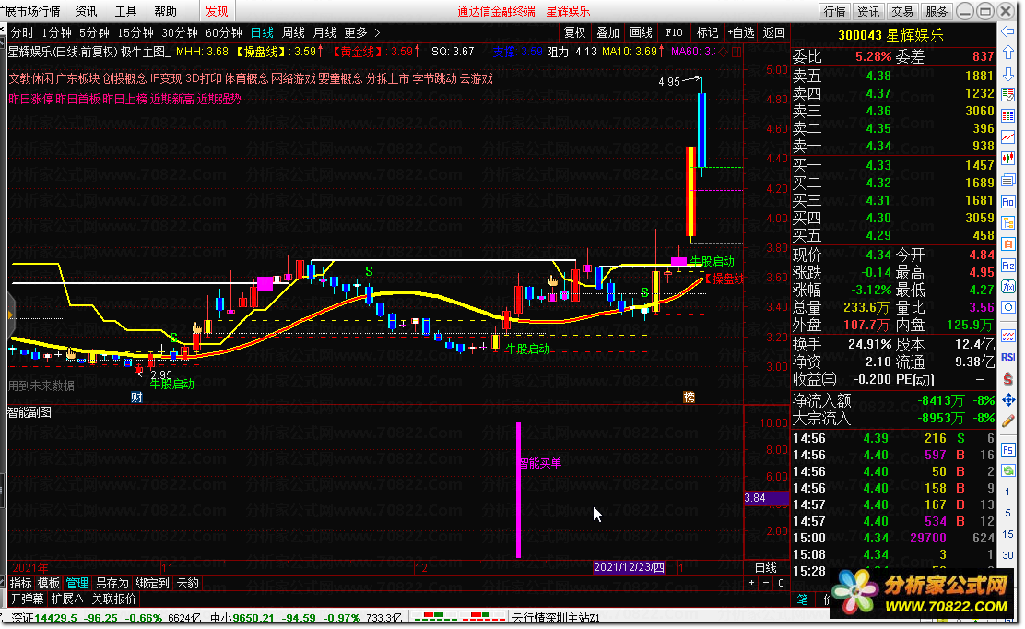Click the up arrow icon in the sidebar
Viewport: 1025px width, 629px height.
coord(1007,53)
